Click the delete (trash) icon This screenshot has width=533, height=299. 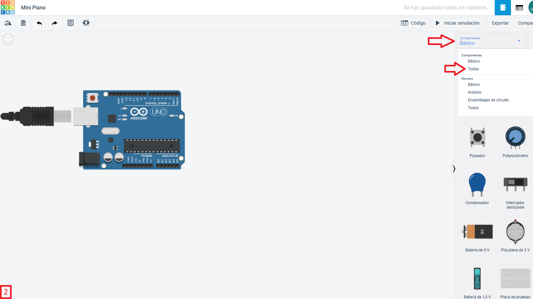23,23
